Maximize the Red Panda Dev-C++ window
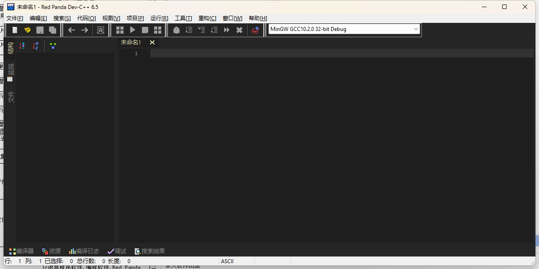Image resolution: width=539 pixels, height=269 pixels. click(x=504, y=7)
